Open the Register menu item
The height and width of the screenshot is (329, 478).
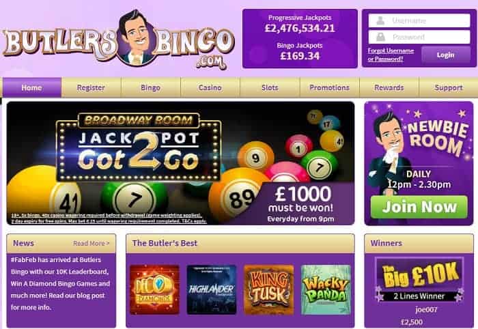pos(91,88)
